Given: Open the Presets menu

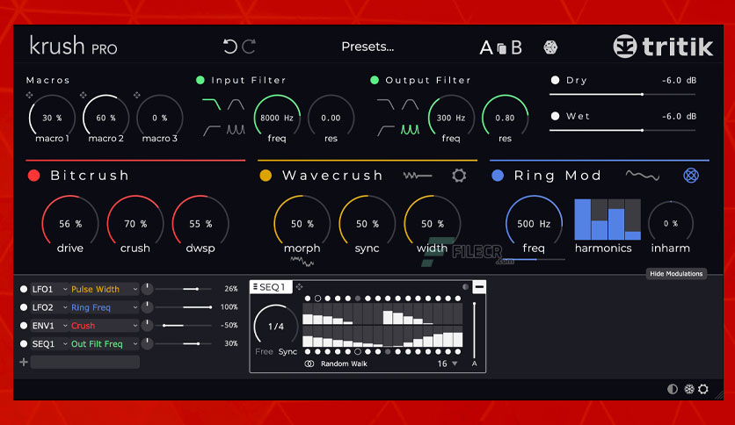Looking at the screenshot, I should (x=367, y=47).
